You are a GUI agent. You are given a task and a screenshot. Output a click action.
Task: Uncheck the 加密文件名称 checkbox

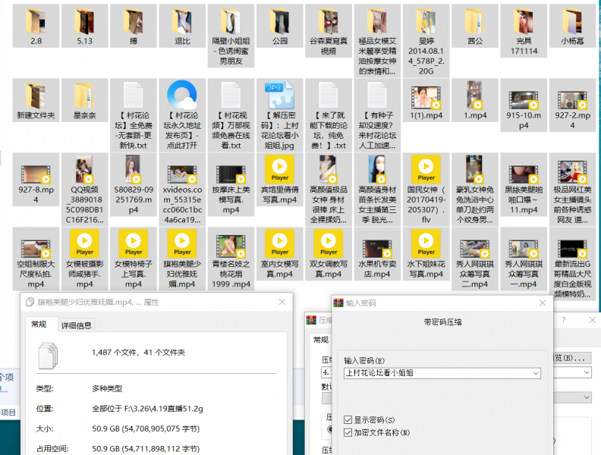coord(348,432)
